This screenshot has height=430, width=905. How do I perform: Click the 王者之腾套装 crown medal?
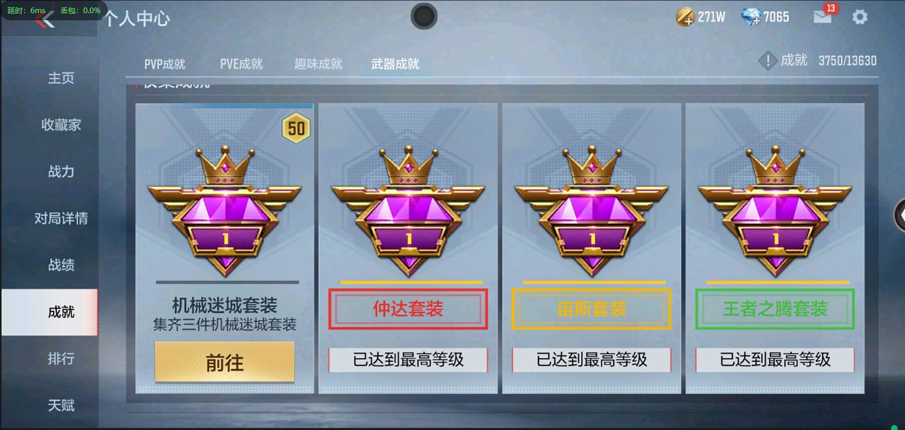click(775, 211)
